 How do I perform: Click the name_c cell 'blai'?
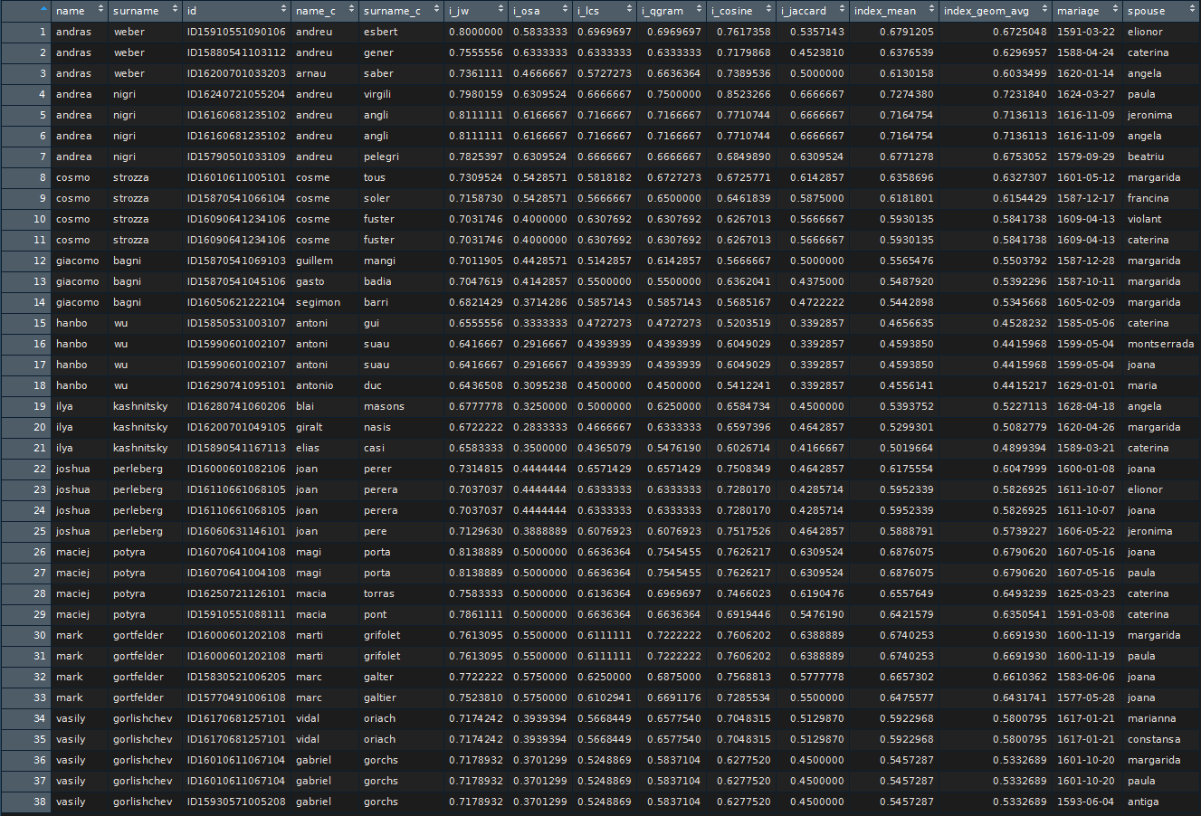click(x=305, y=406)
